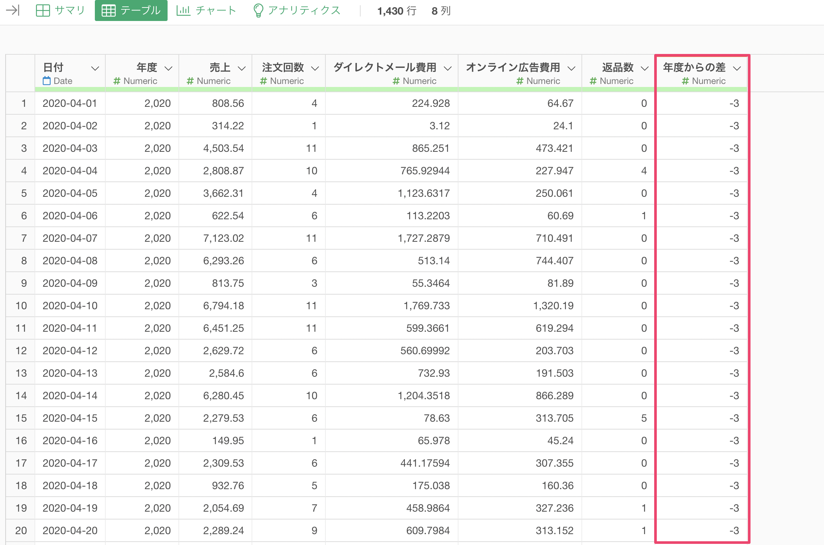Click date cell 2020-04-20
Viewport: 824px width, 545px height.
pyautogui.click(x=70, y=530)
